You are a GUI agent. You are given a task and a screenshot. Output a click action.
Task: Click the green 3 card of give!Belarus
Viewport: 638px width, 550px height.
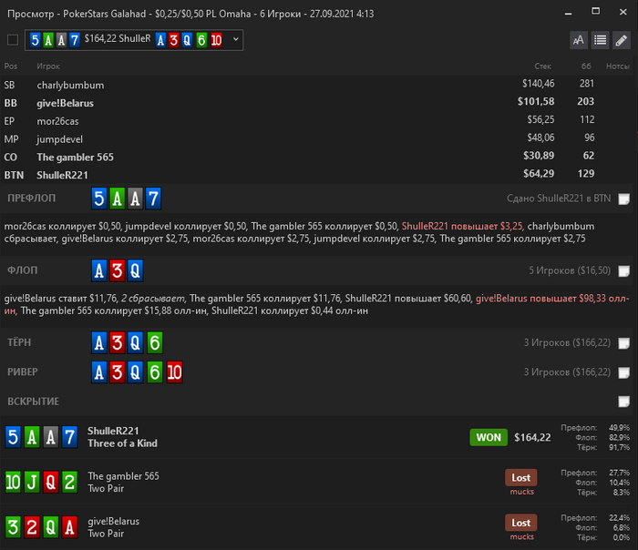tap(13, 527)
